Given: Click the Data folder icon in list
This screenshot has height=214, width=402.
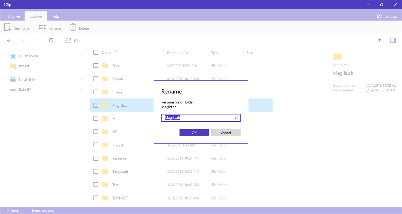Looking at the screenshot, I should [105, 66].
